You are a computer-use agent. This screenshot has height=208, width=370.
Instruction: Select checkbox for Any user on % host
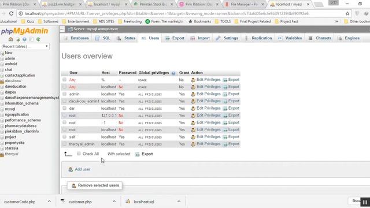[64, 80]
